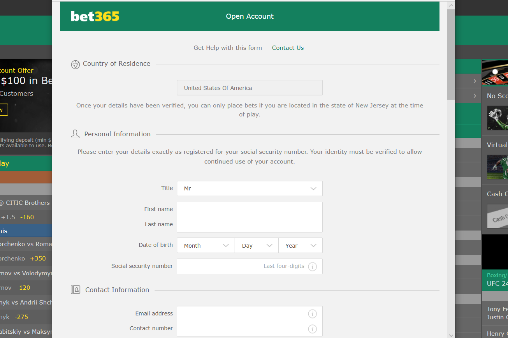This screenshot has width=508, height=338.
Task: Click the First name input field
Action: (250, 209)
